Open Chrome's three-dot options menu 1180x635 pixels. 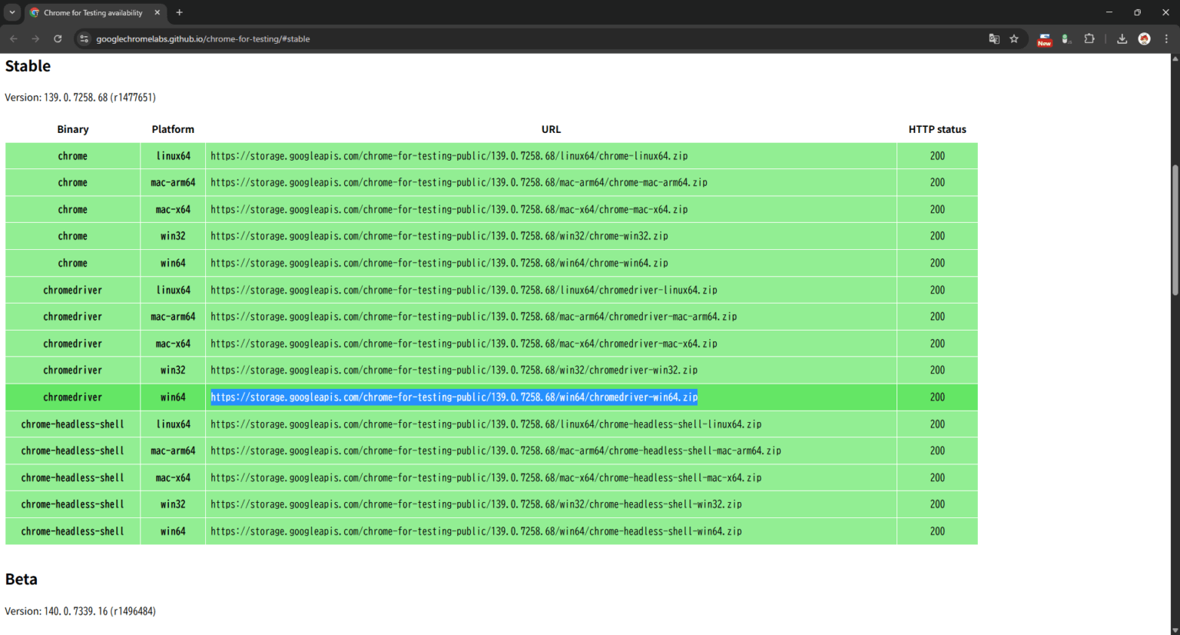point(1168,38)
